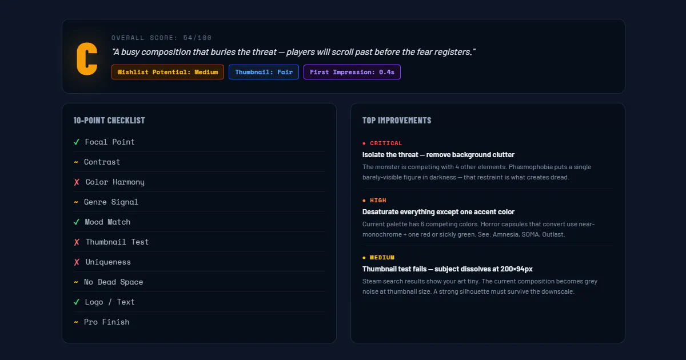This screenshot has width=686, height=360.
Task: Select the Logo / Text checklist label
Action: (110, 302)
